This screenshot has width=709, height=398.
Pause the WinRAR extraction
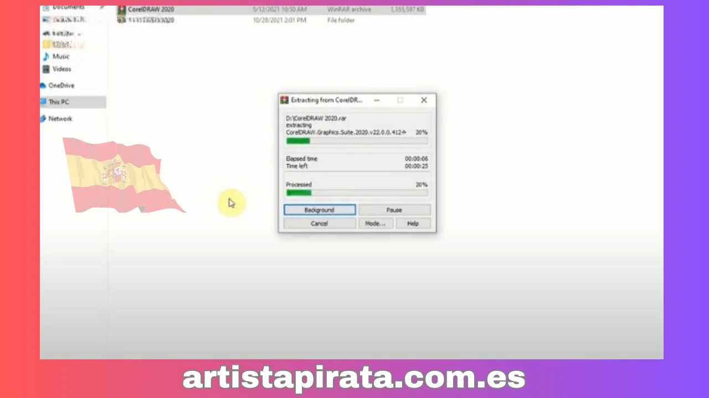pyautogui.click(x=394, y=210)
